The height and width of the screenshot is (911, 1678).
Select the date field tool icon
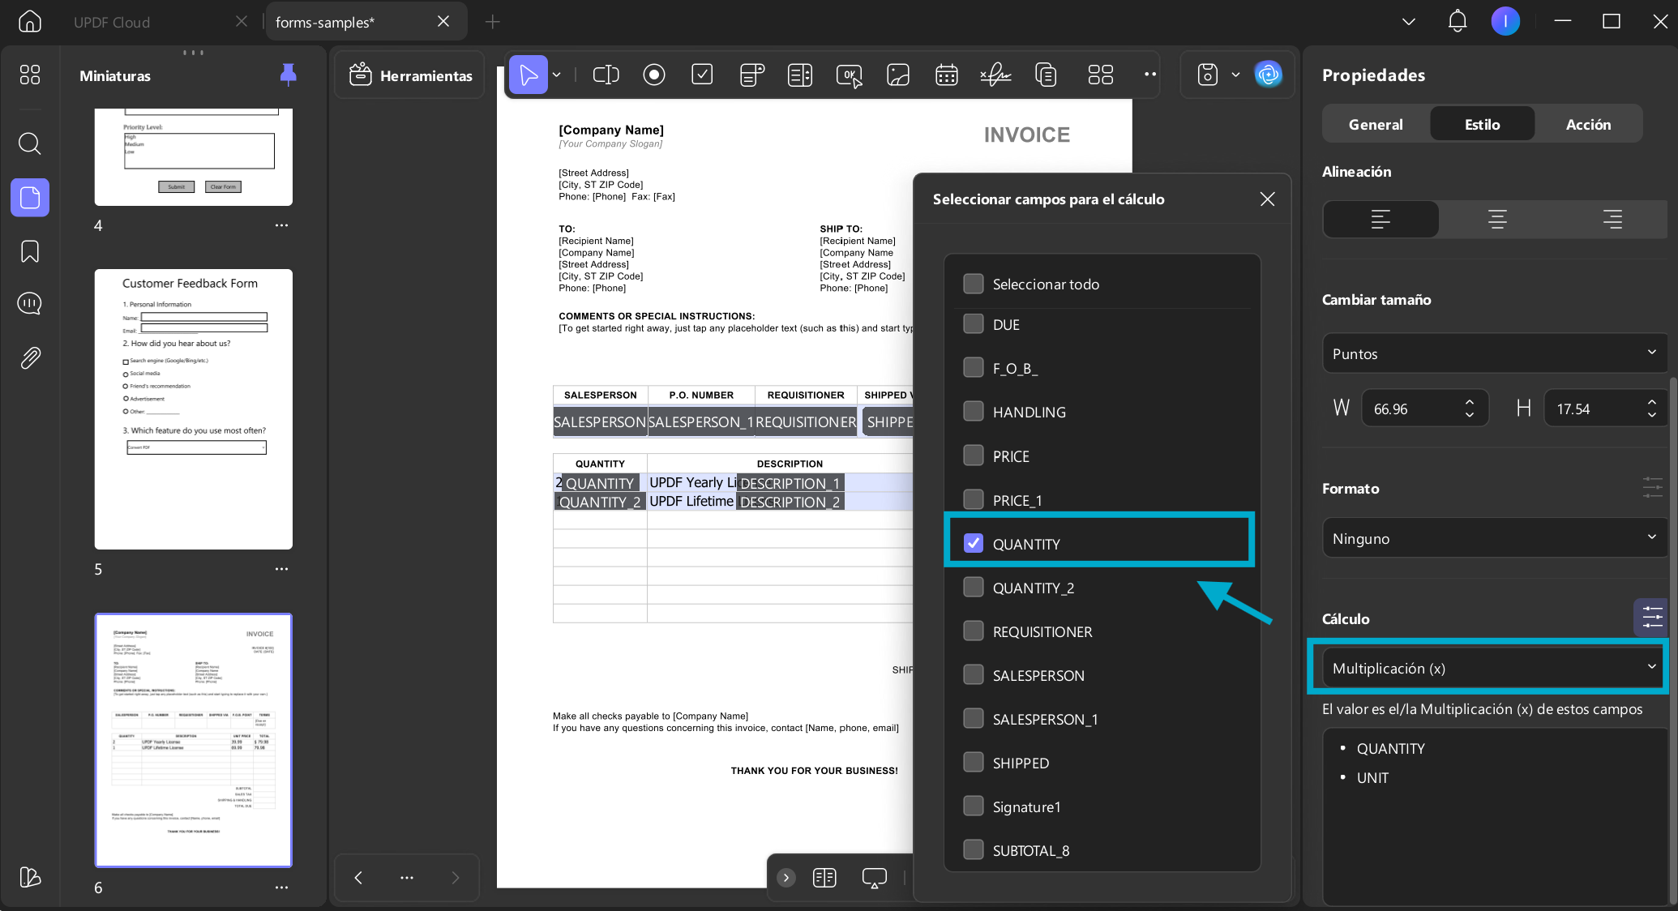[947, 75]
